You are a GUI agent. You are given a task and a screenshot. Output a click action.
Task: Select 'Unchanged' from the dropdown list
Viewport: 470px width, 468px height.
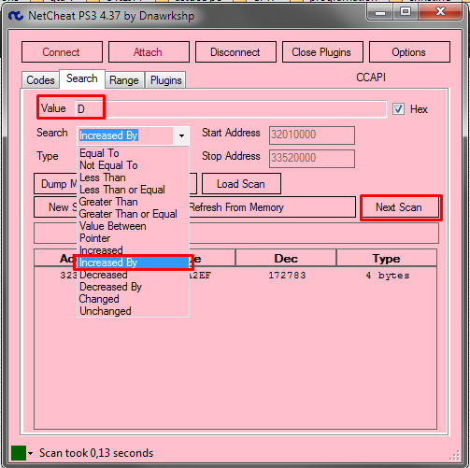[x=133, y=311]
